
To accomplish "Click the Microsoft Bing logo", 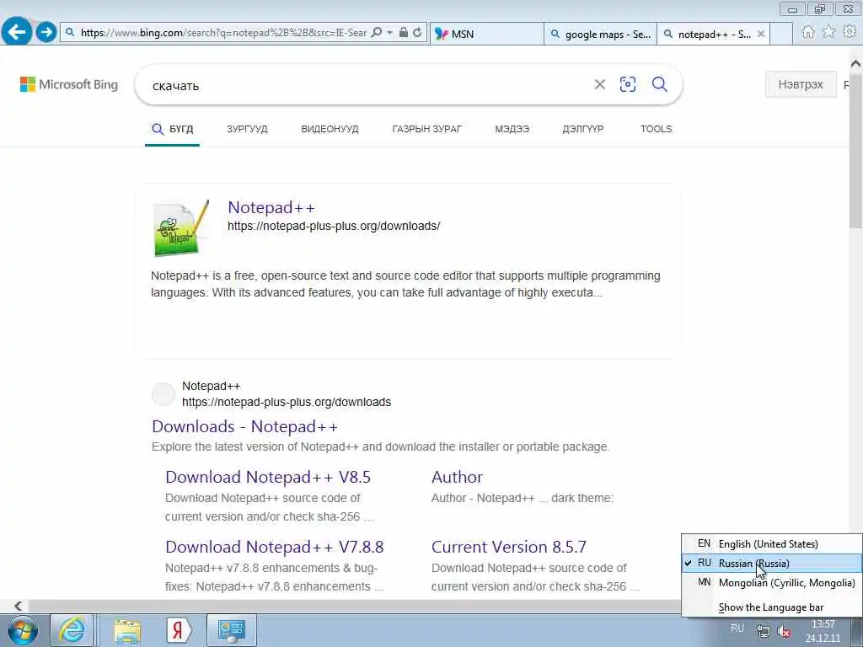I will (x=69, y=84).
